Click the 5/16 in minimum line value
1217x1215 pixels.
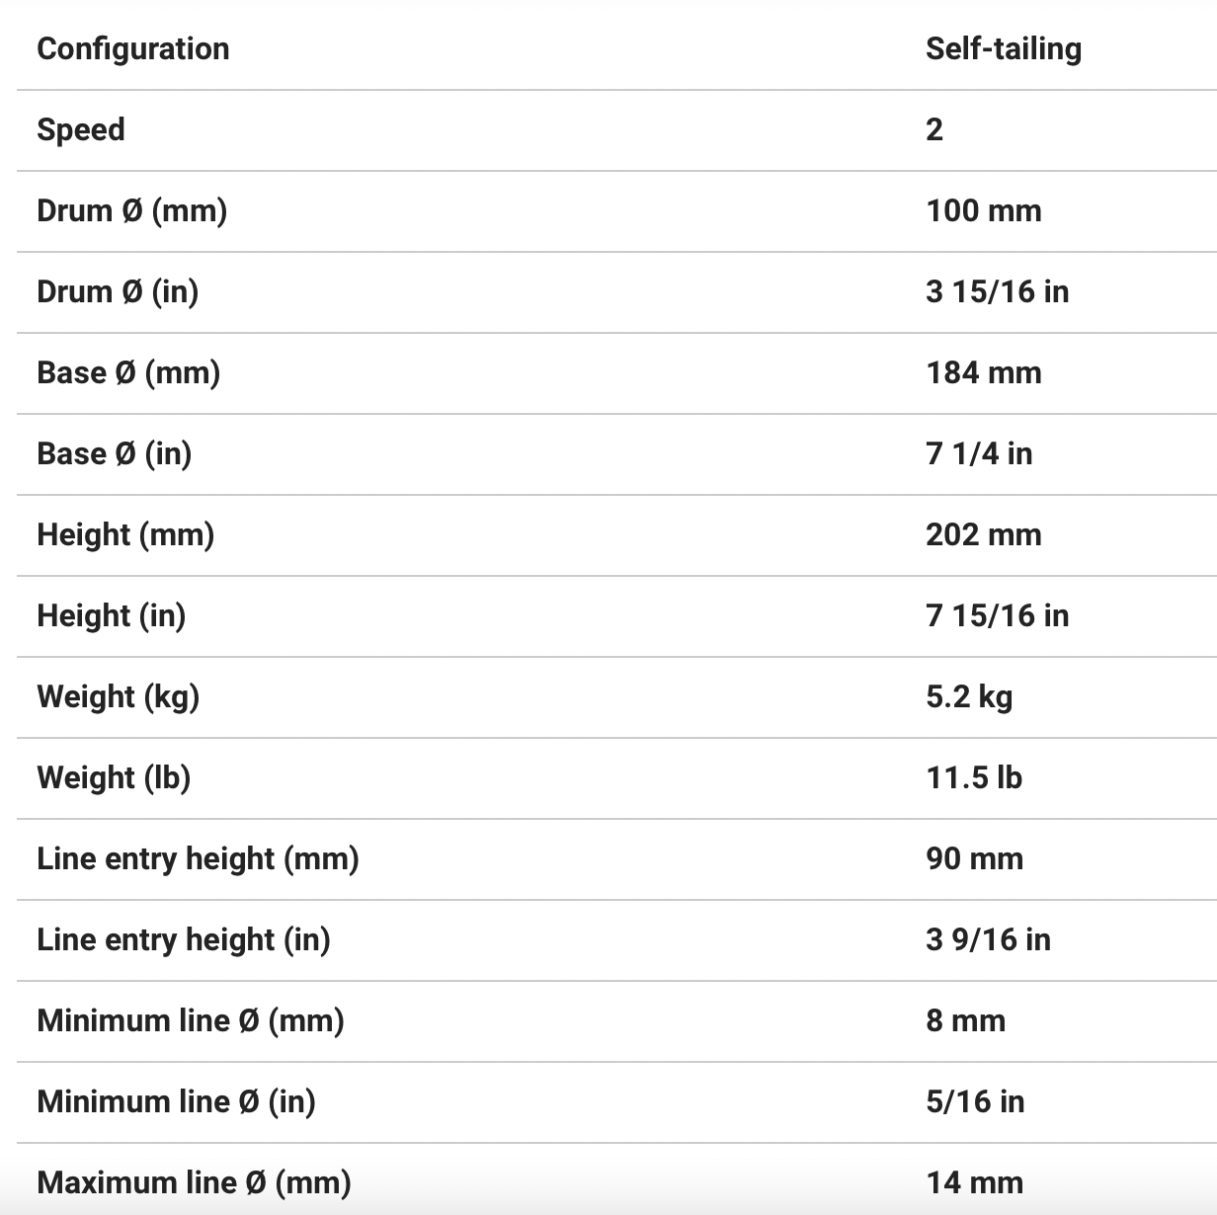975,1101
